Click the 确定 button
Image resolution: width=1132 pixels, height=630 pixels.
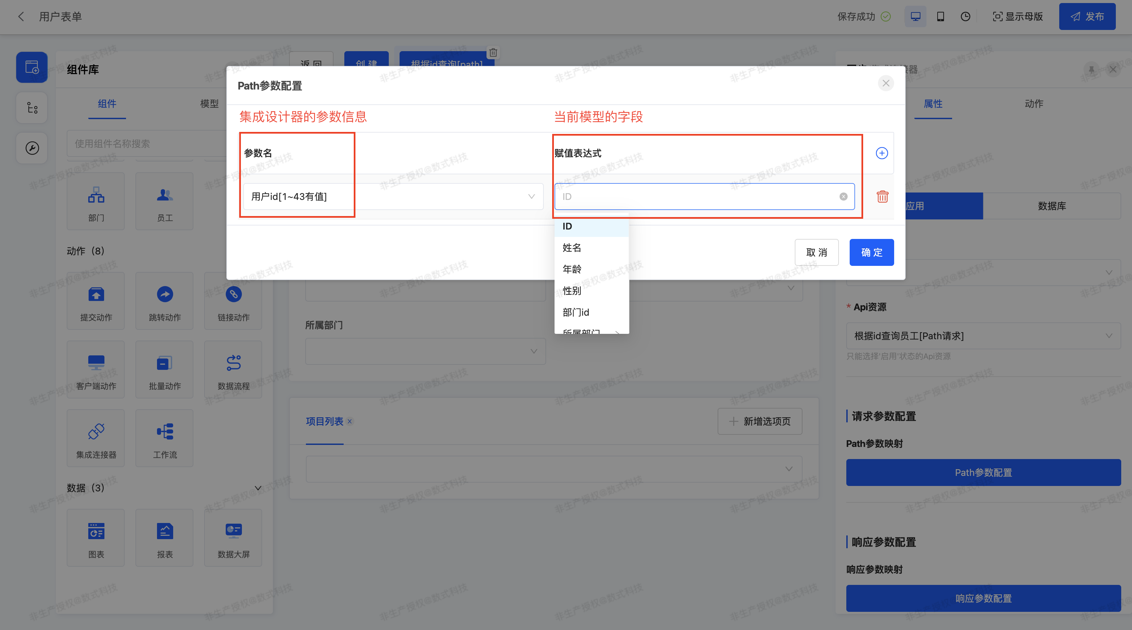tap(872, 252)
